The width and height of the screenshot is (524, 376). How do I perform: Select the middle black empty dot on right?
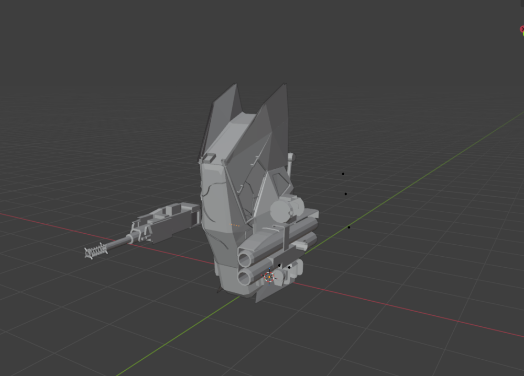pyautogui.click(x=345, y=194)
